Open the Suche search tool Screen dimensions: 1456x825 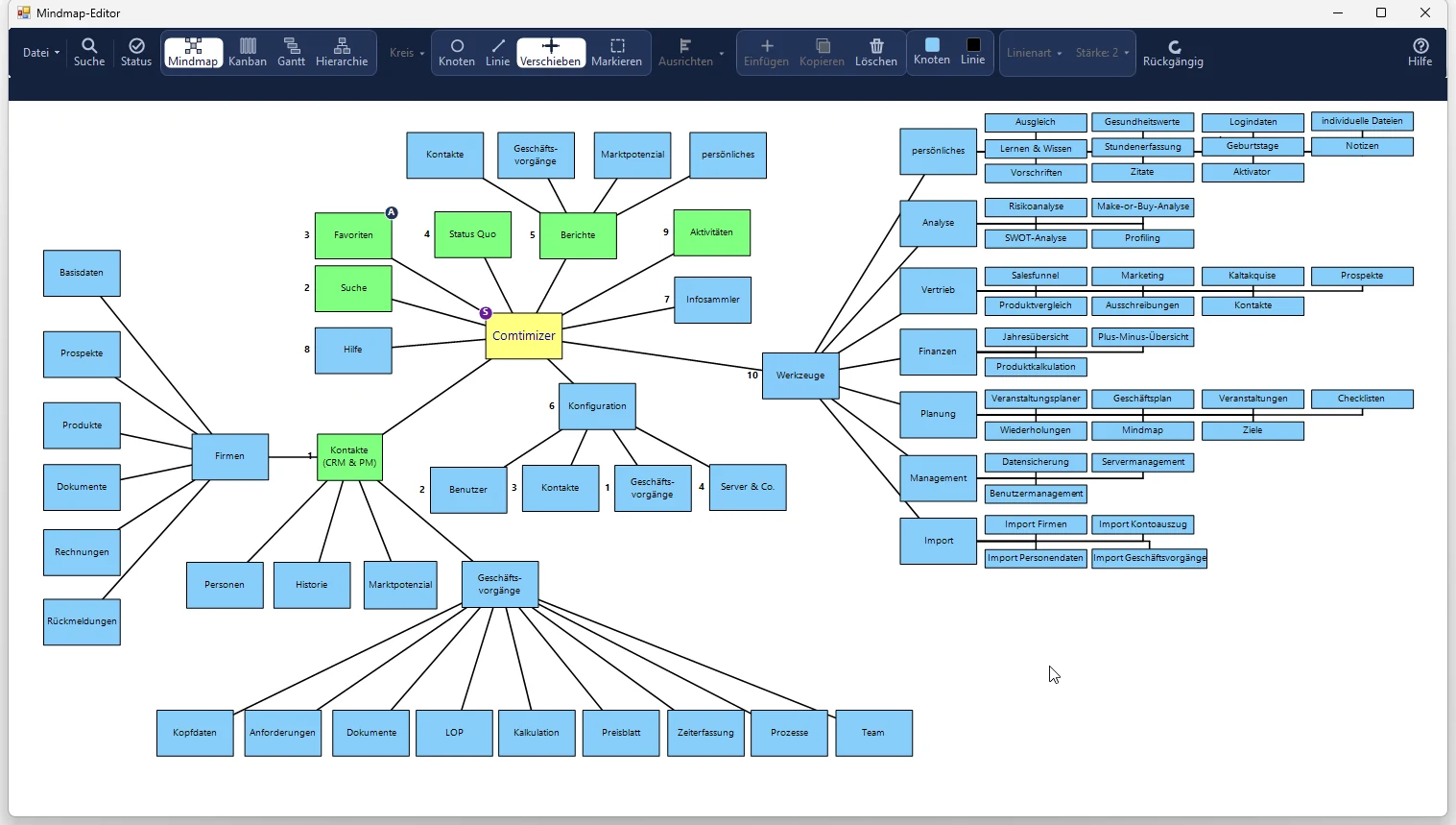click(89, 52)
